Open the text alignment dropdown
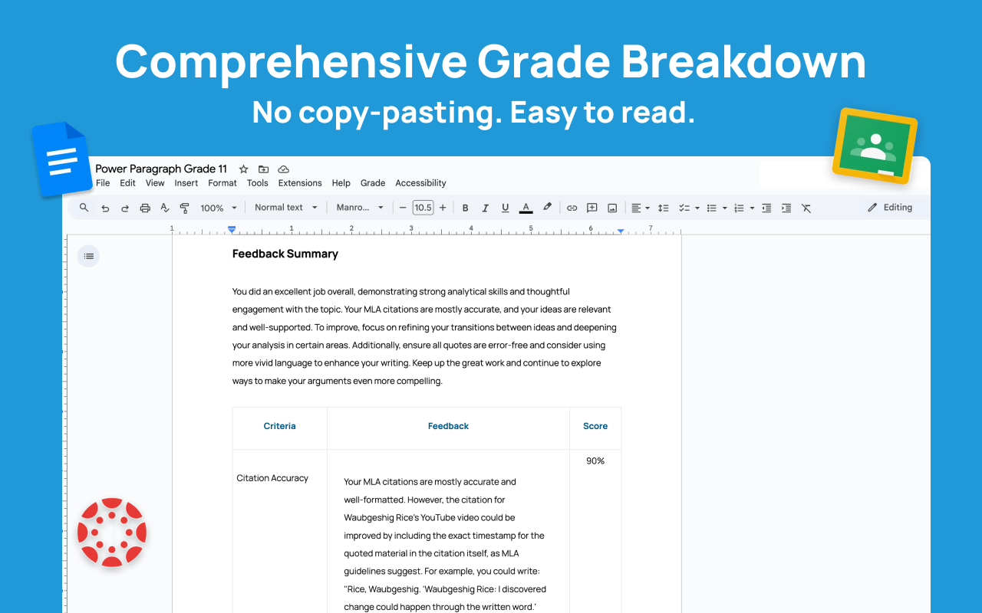982x613 pixels. pyautogui.click(x=640, y=208)
